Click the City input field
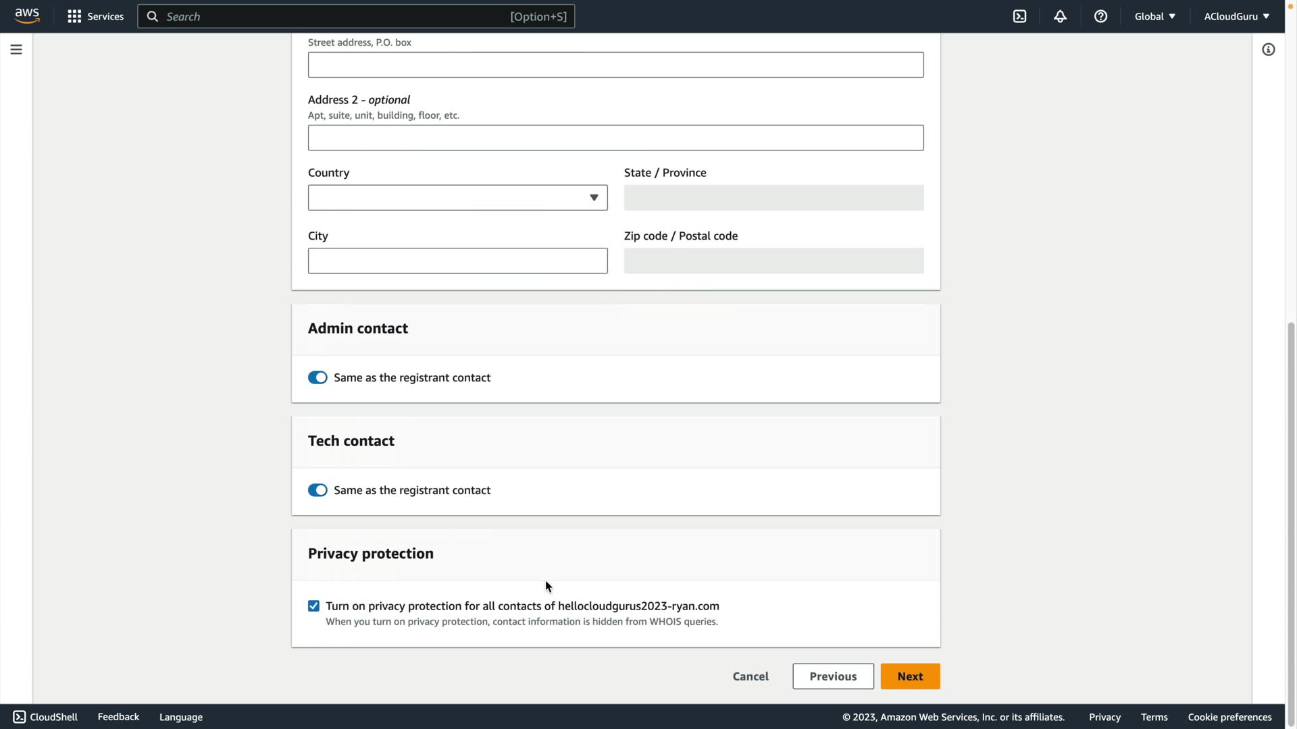 tap(457, 261)
